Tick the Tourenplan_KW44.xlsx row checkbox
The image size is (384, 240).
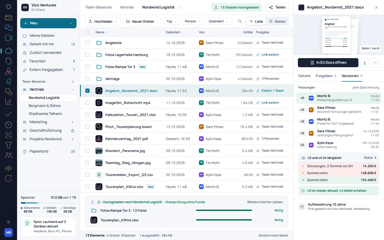pos(87,187)
